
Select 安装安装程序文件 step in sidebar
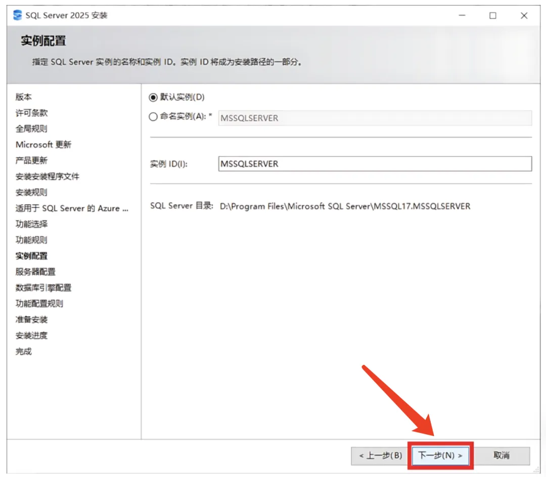[48, 176]
